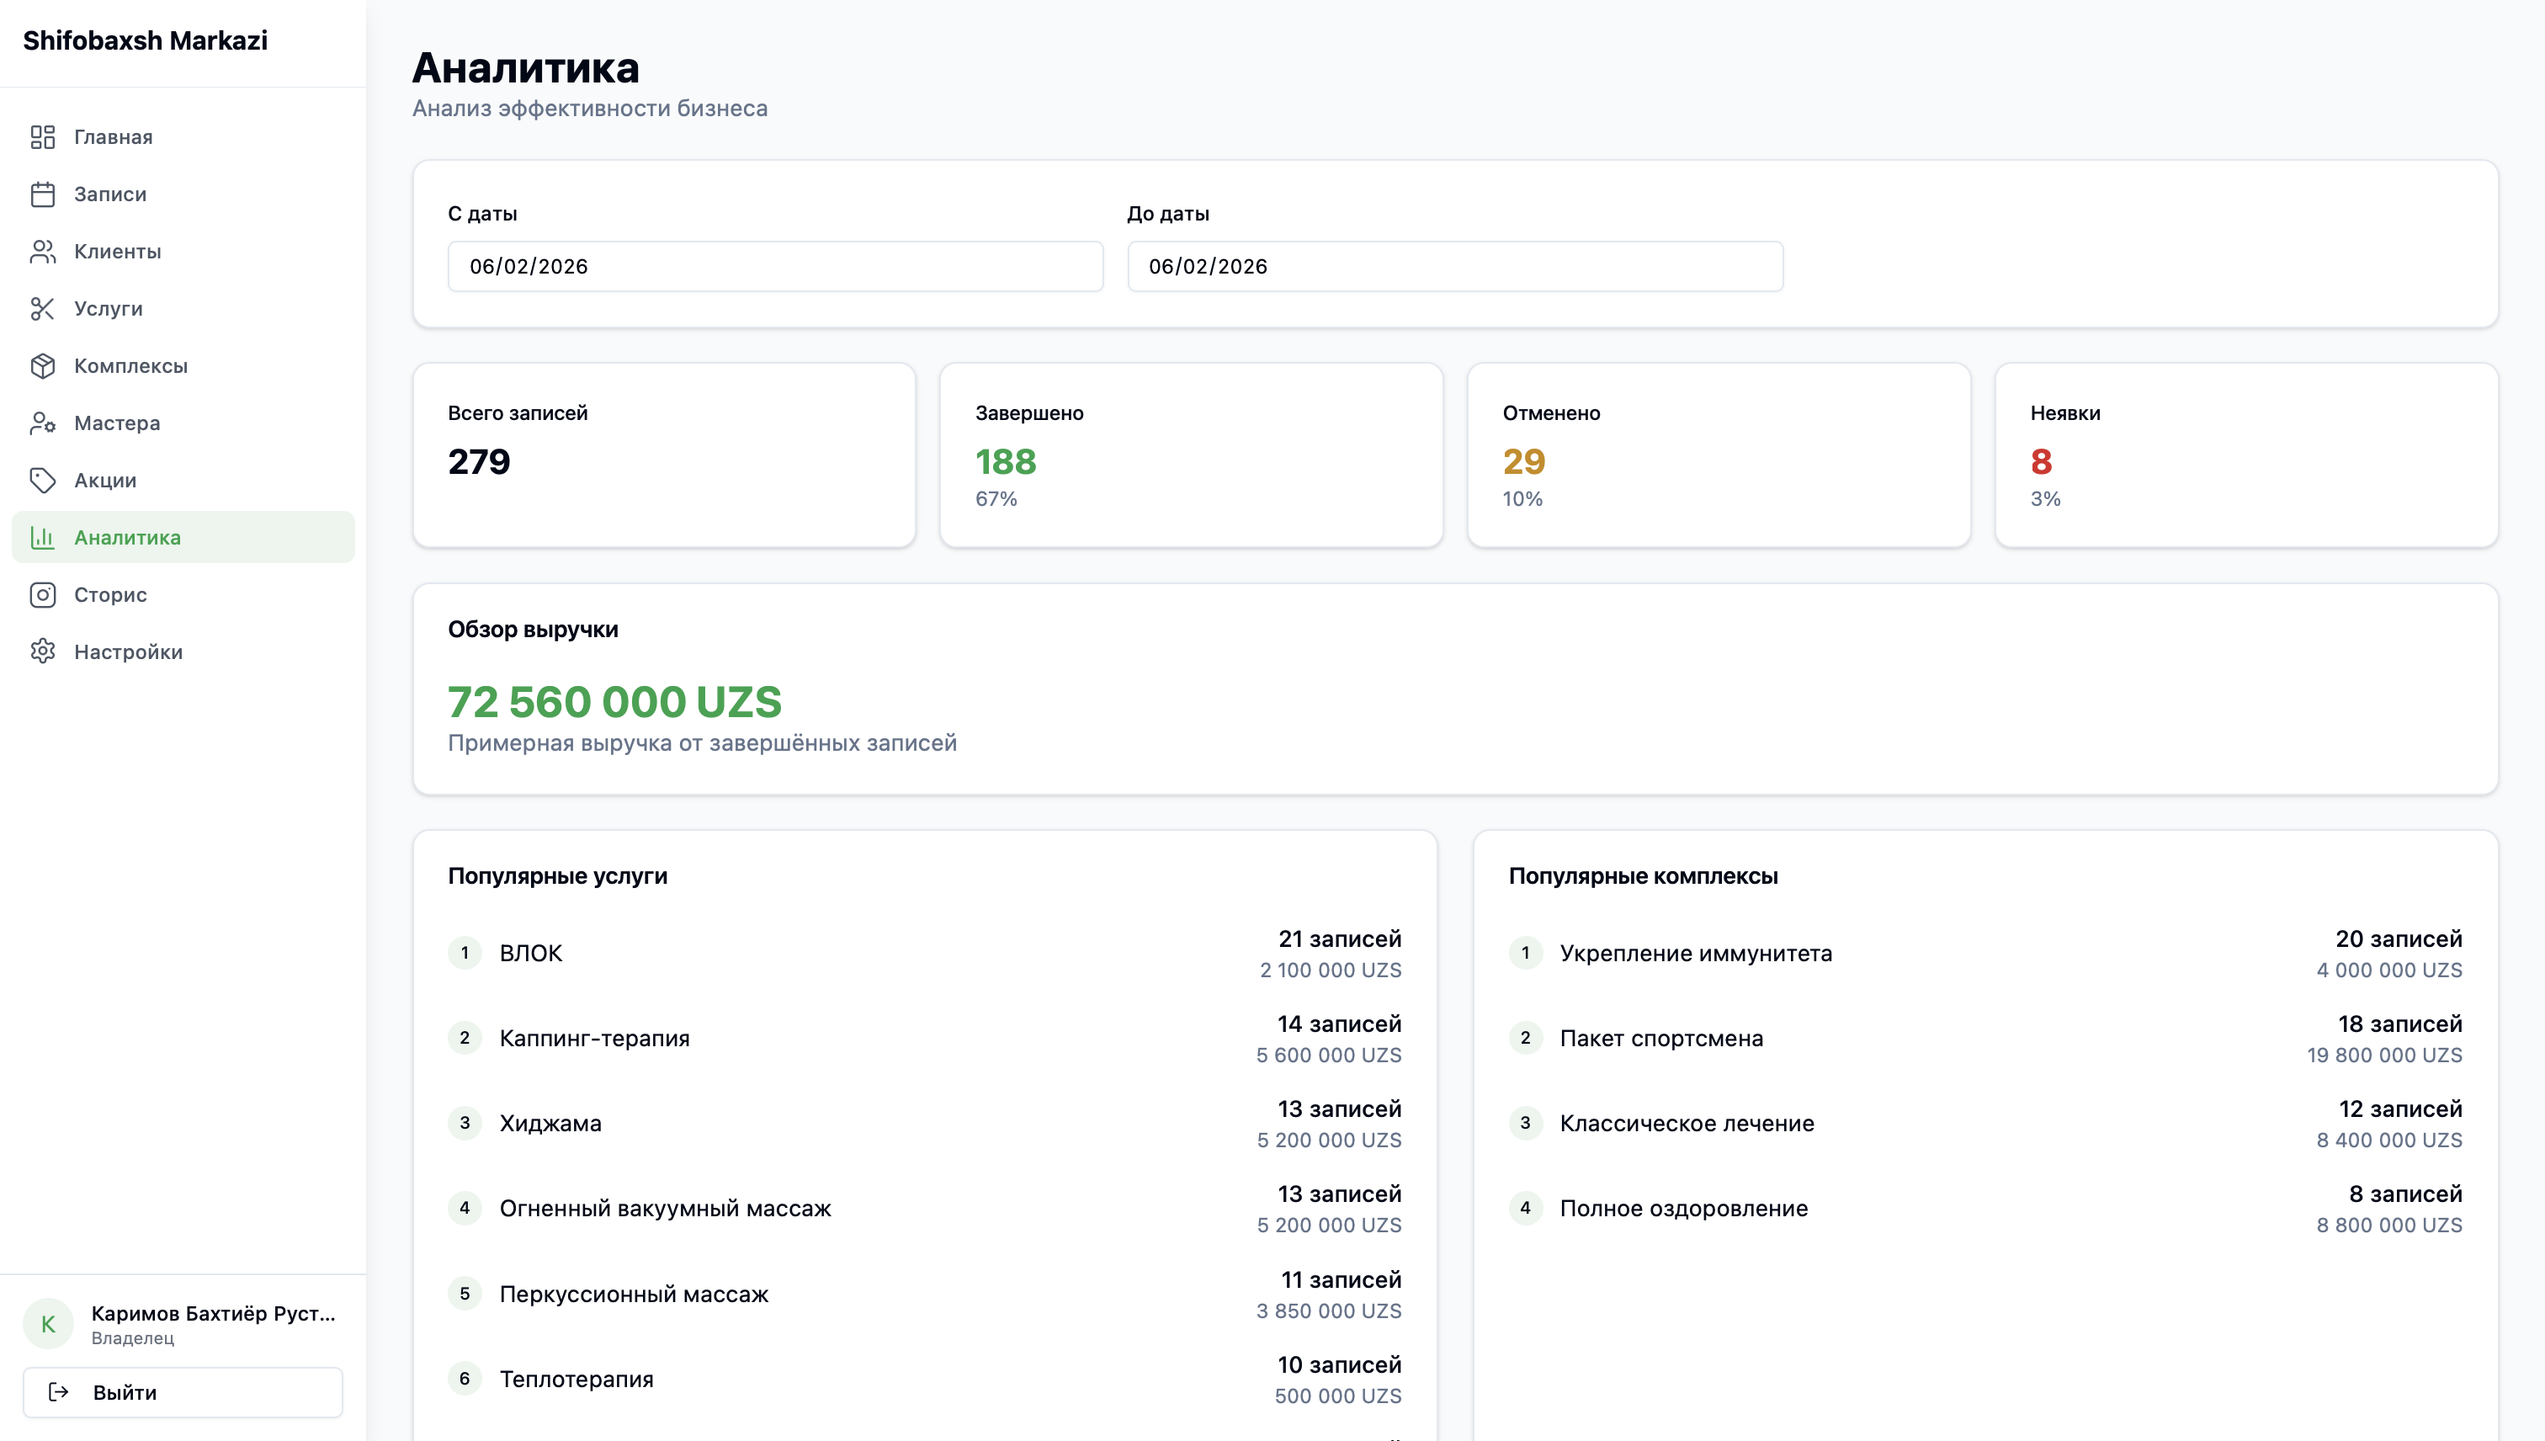Click the Клиенты people icon
Screen dimensions: 2545x1441
click(44, 252)
